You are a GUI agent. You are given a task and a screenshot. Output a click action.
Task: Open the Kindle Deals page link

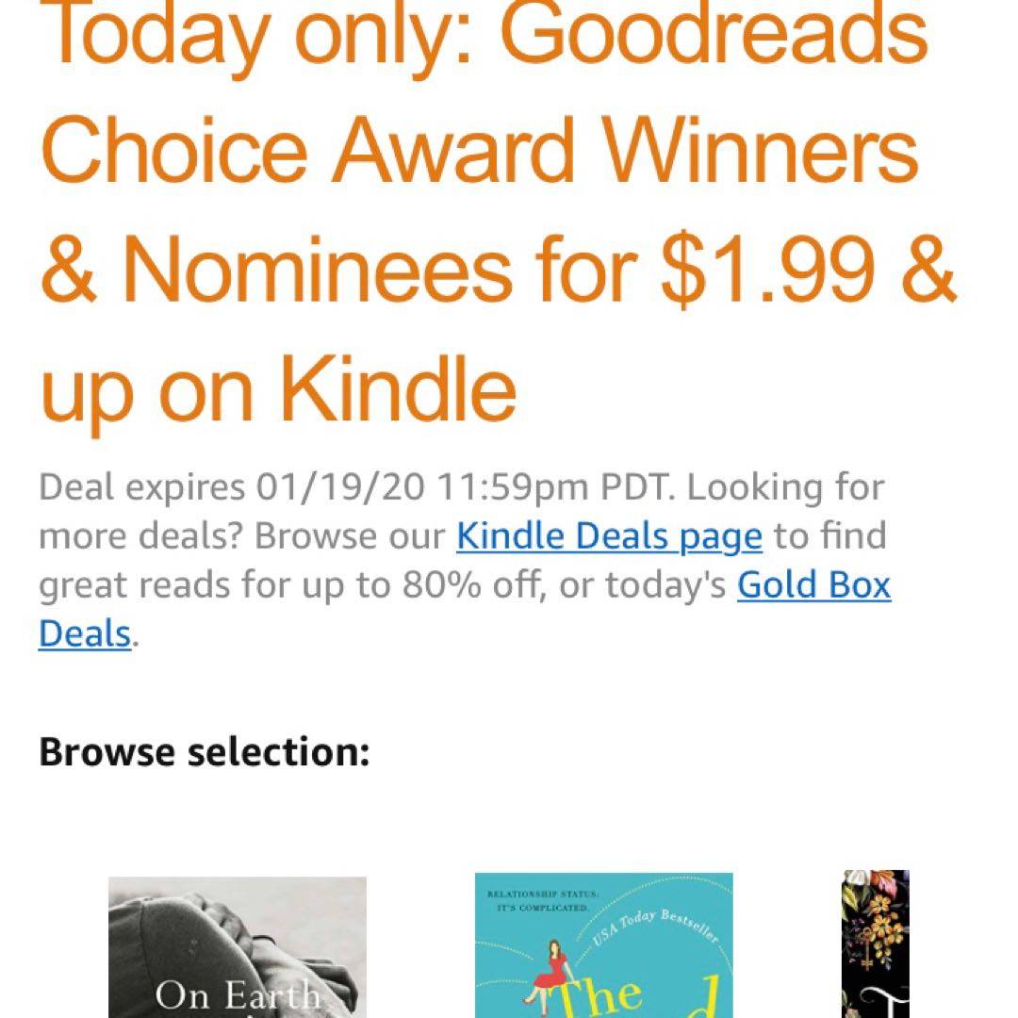609,536
